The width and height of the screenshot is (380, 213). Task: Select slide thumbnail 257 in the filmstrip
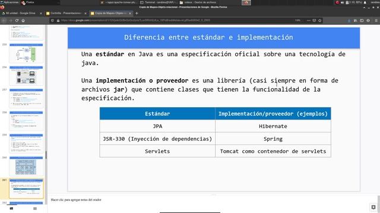pos(26,98)
